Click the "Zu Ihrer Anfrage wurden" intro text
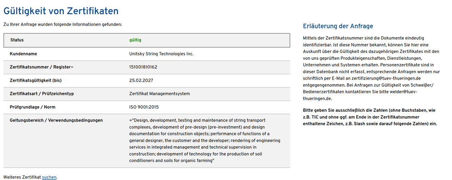452x180 pixels. (x=63, y=24)
